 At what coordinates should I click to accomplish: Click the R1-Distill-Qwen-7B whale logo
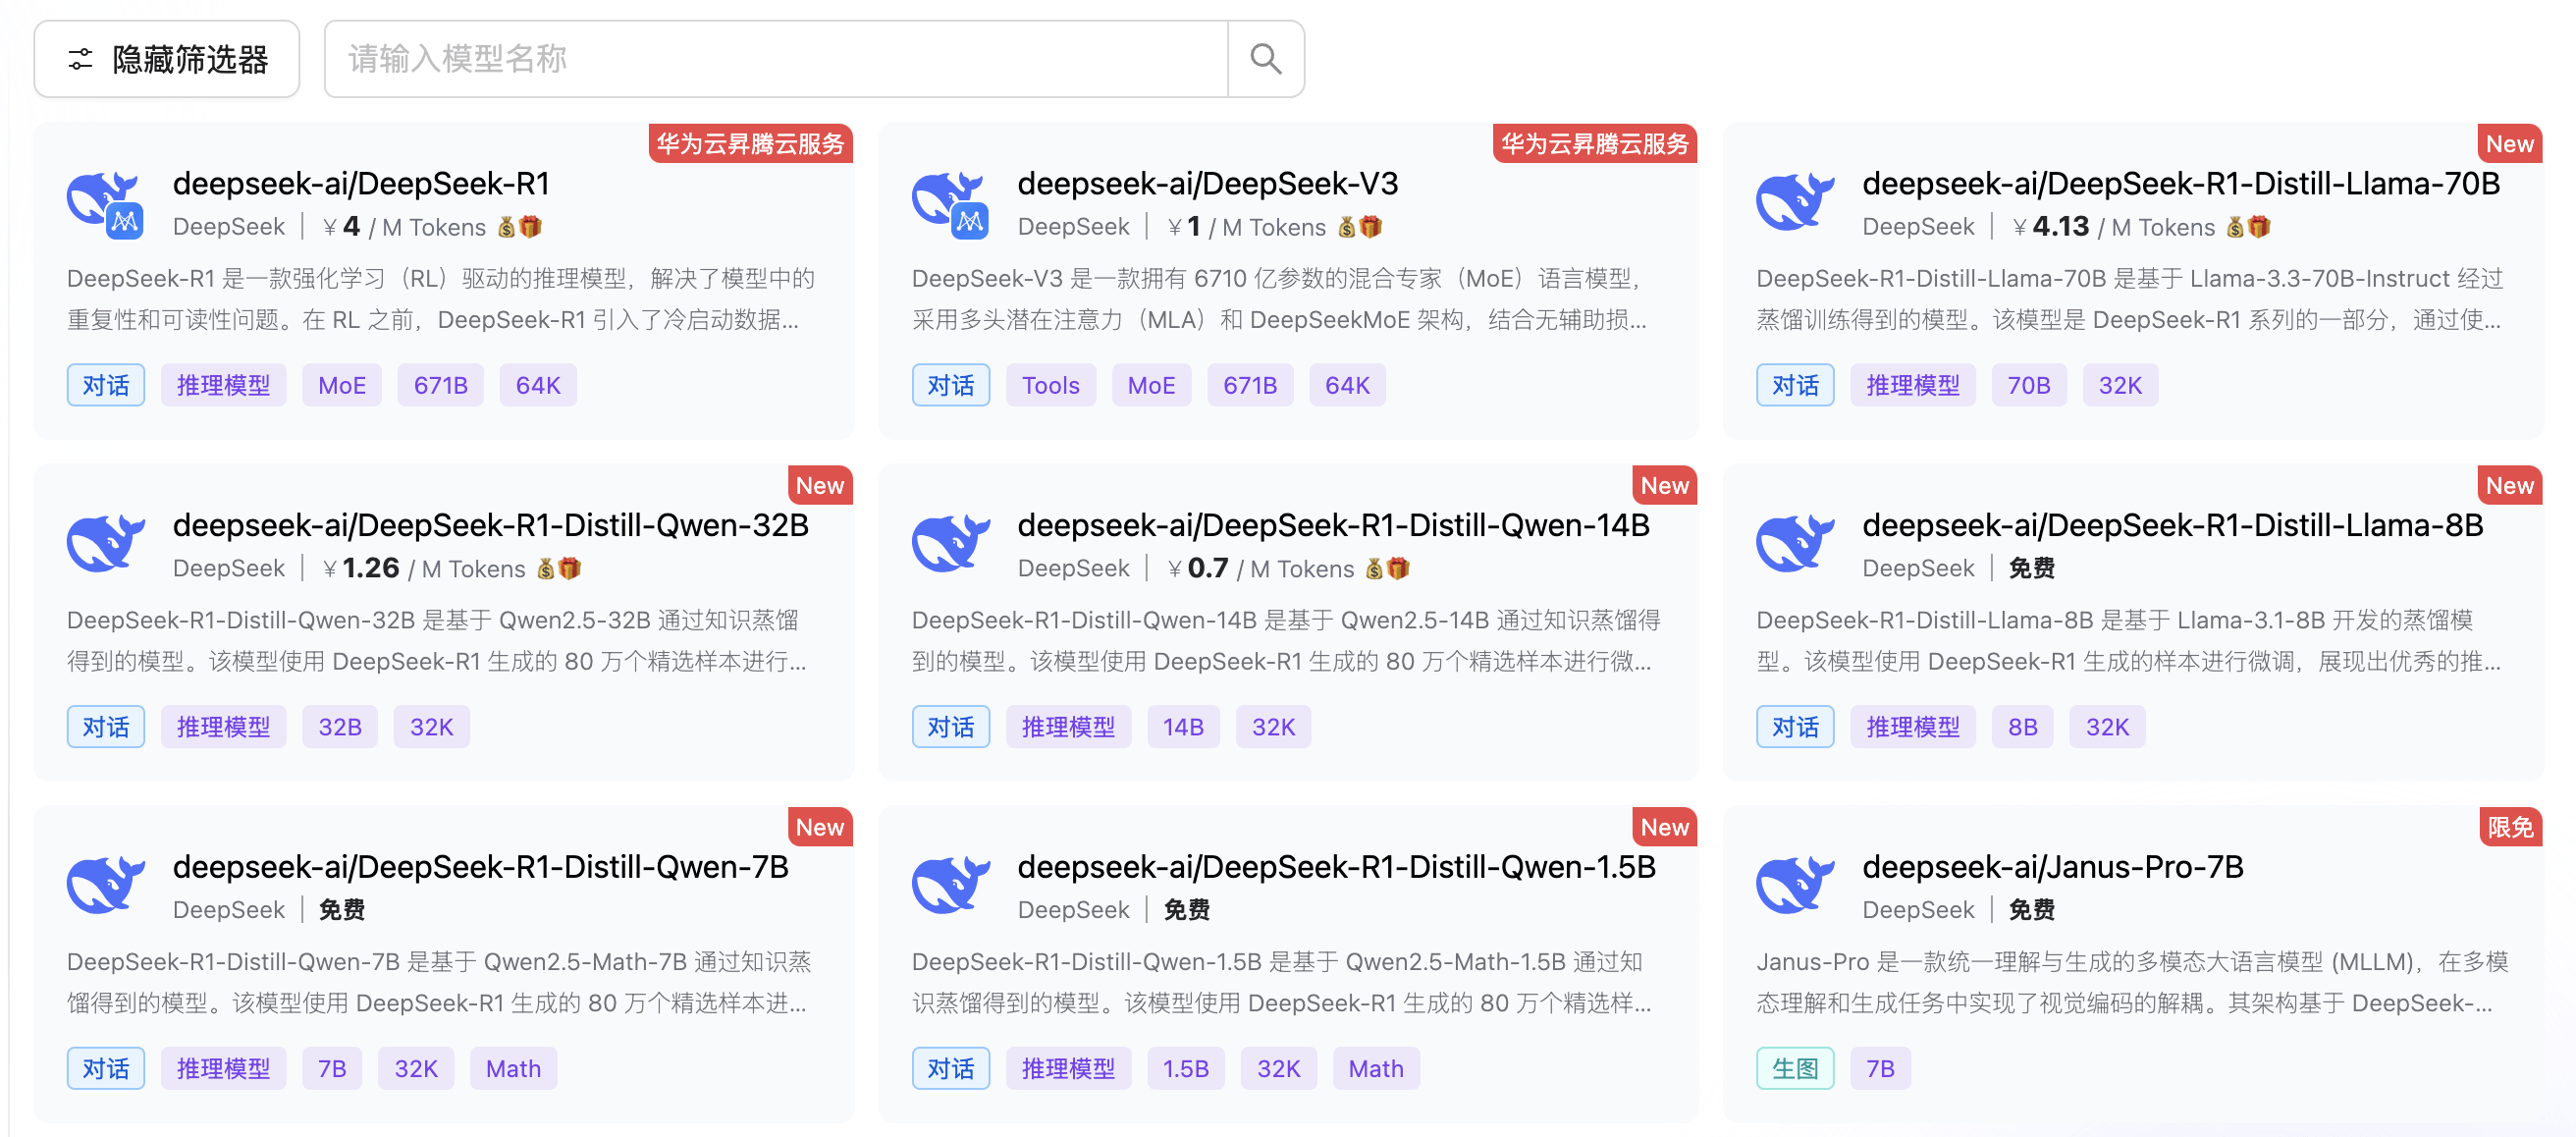tap(106, 886)
